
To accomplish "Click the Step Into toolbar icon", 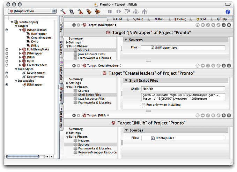I will click(136, 11).
